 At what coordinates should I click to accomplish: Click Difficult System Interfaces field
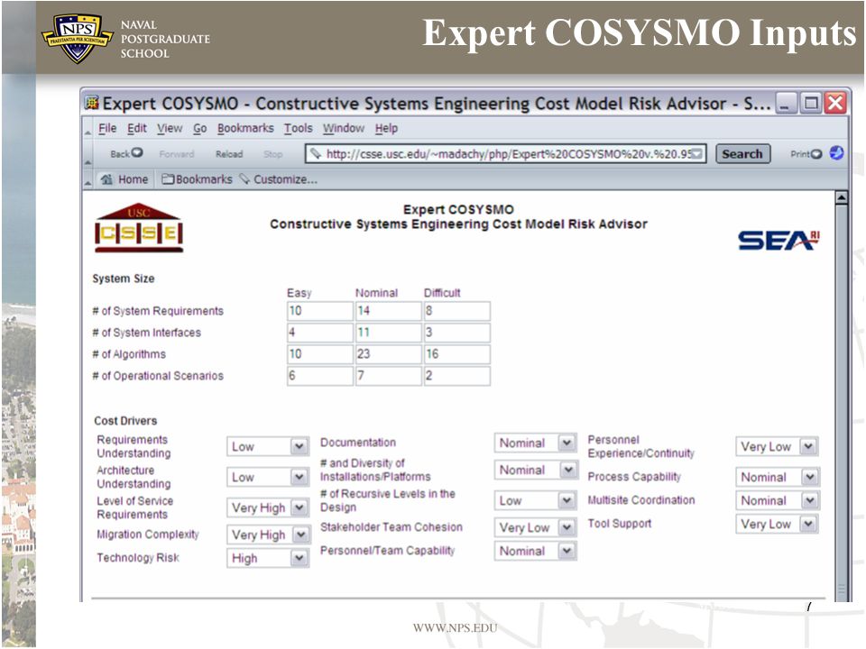coord(456,333)
